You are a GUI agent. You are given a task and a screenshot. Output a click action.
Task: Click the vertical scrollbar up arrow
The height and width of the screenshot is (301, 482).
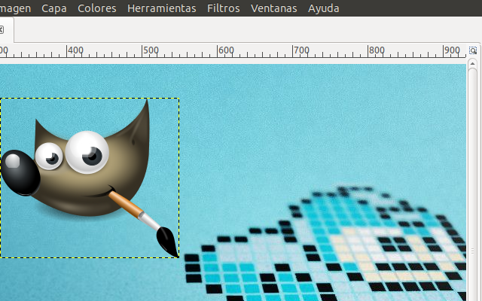[472, 63]
